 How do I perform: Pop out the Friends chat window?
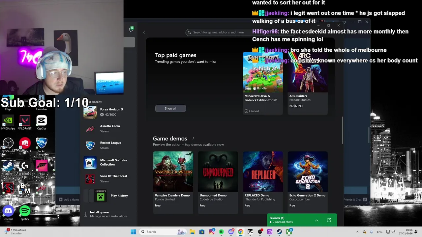point(329,220)
